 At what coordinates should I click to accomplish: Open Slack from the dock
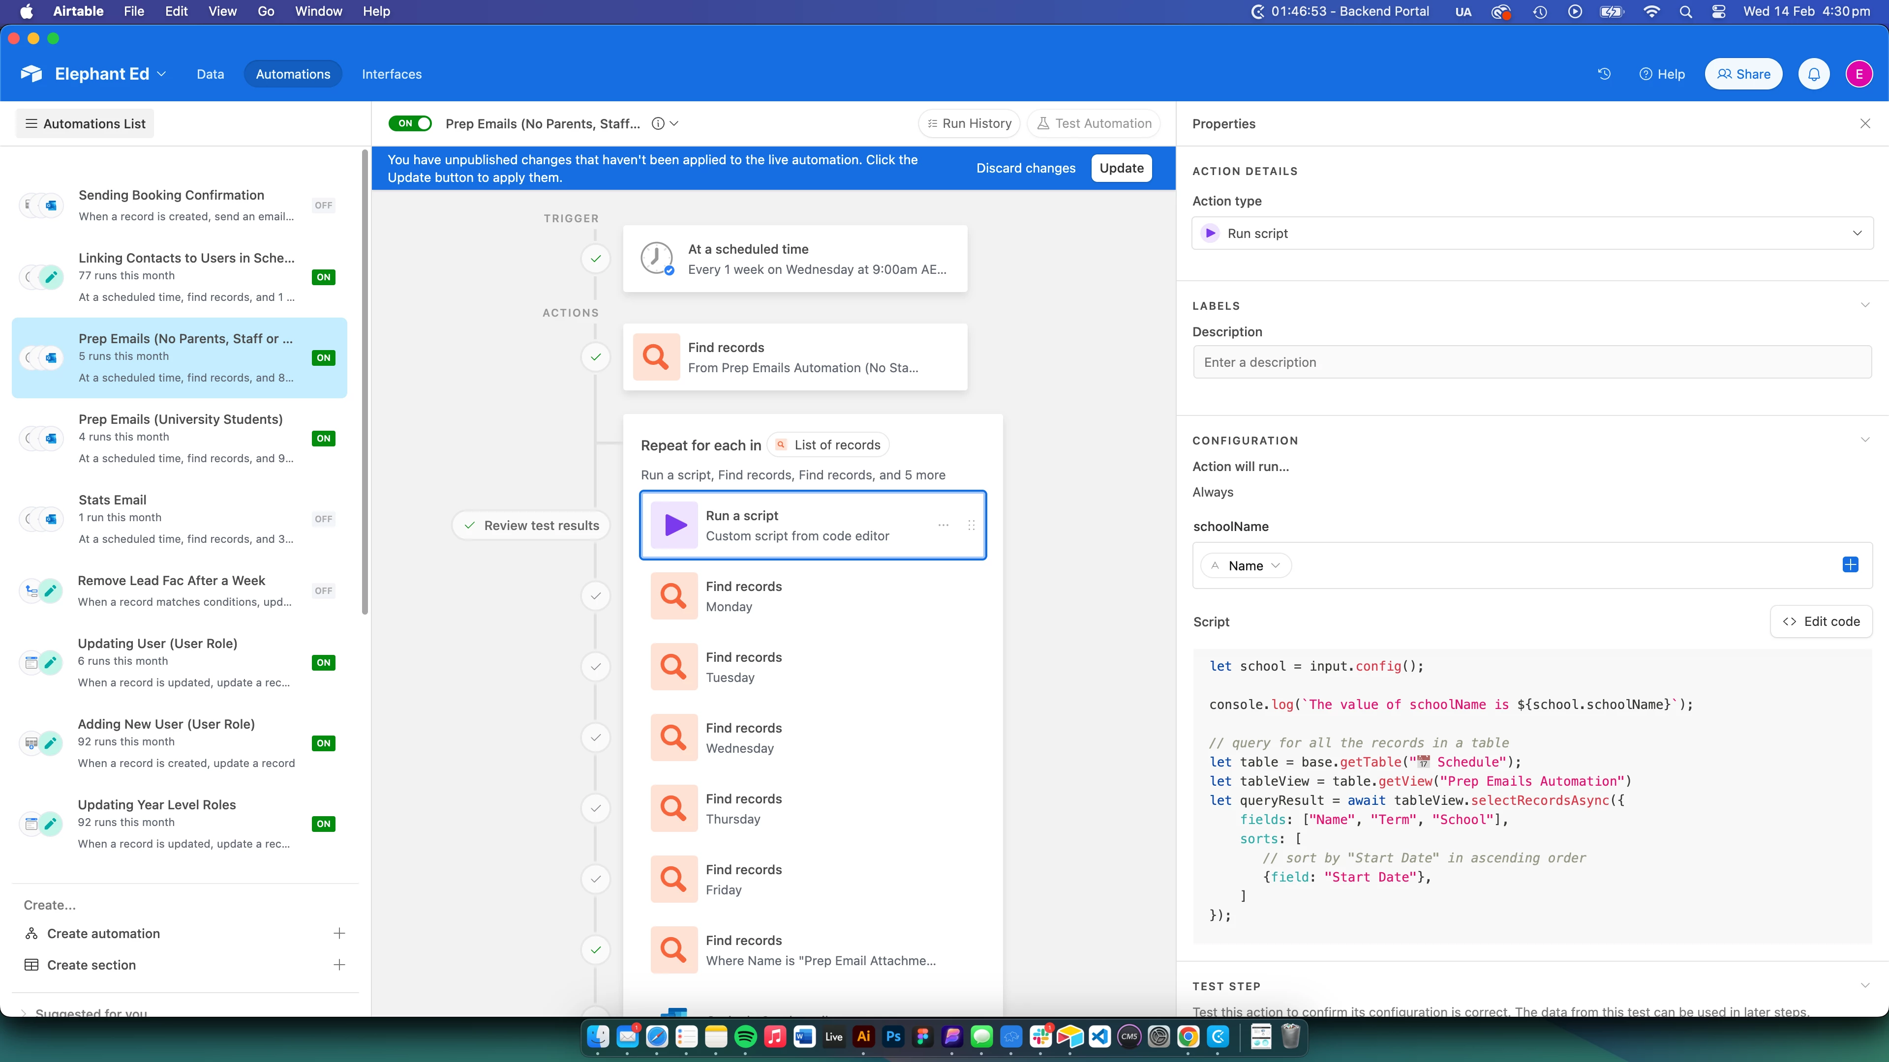[1040, 1036]
